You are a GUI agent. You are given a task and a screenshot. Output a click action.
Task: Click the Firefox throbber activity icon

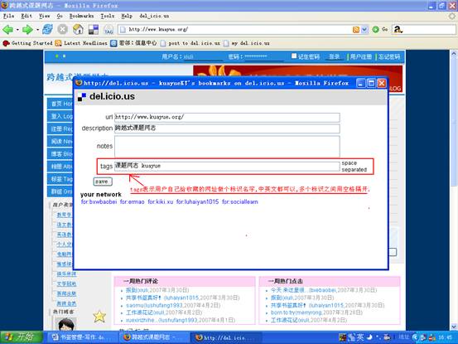click(x=452, y=16)
